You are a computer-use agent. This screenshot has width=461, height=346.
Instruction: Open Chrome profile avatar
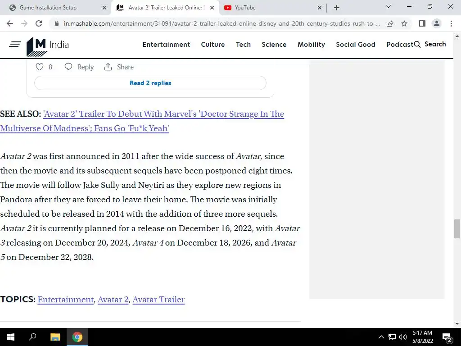coord(437,23)
